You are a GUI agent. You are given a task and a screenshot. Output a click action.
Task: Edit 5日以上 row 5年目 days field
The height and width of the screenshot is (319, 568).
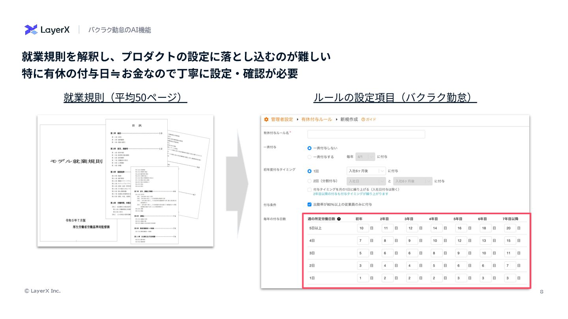coord(461,228)
